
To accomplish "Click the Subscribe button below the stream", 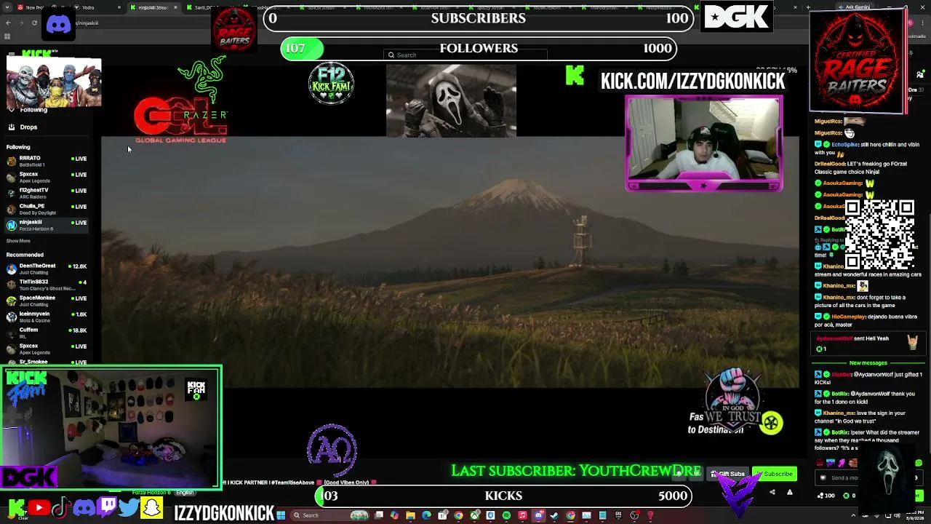I will (775, 474).
